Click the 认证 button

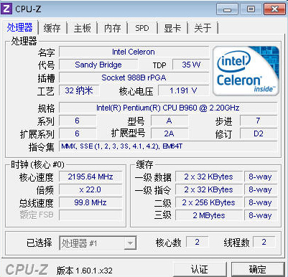200,269
